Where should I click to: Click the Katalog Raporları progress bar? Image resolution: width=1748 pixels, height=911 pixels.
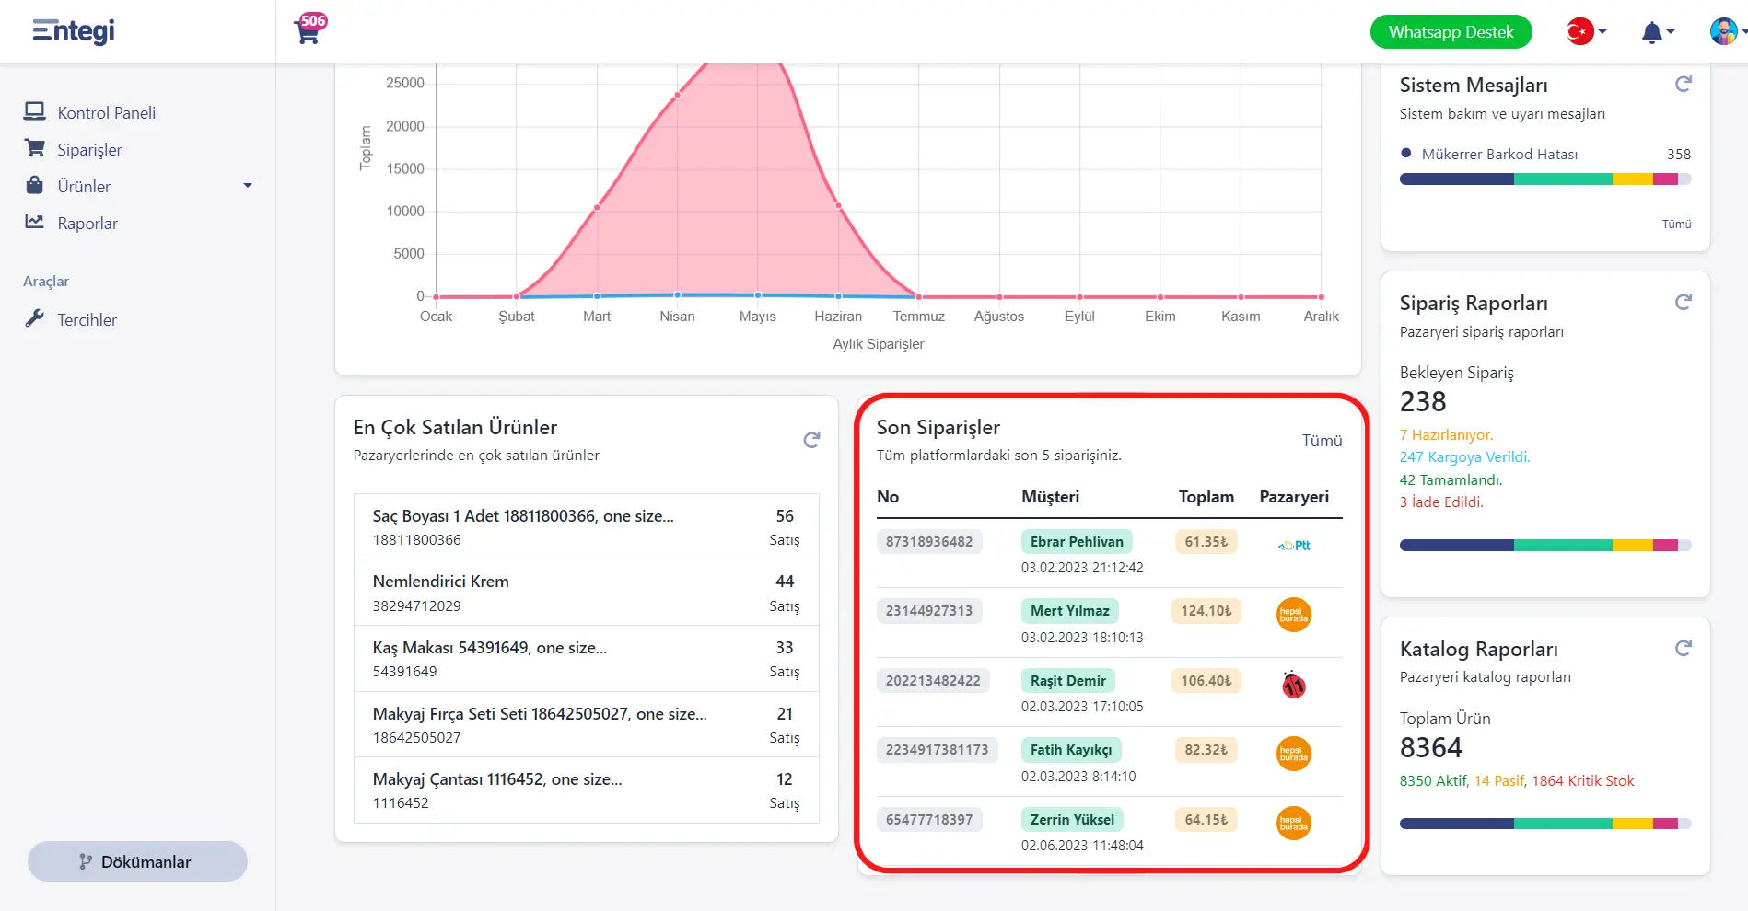1545,824
